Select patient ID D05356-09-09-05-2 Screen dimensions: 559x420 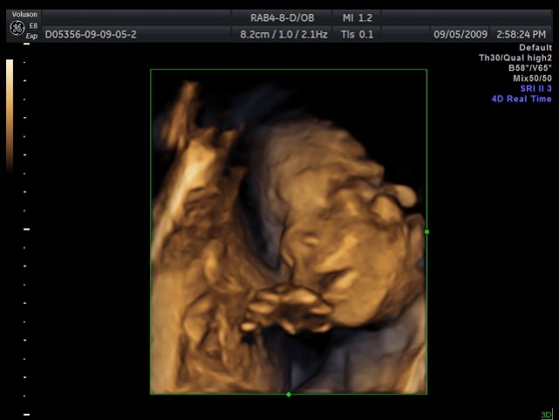tap(91, 35)
